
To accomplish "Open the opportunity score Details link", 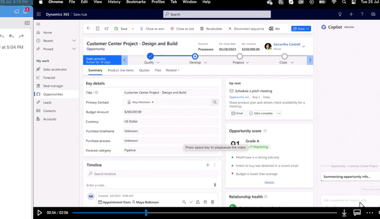I will 269,182.
